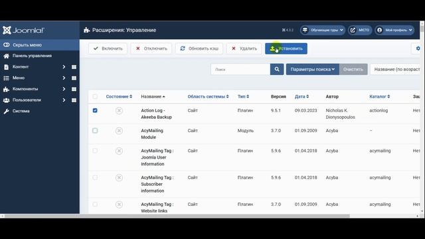Sort by the Название column
The height and width of the screenshot is (239, 425).
click(x=153, y=96)
